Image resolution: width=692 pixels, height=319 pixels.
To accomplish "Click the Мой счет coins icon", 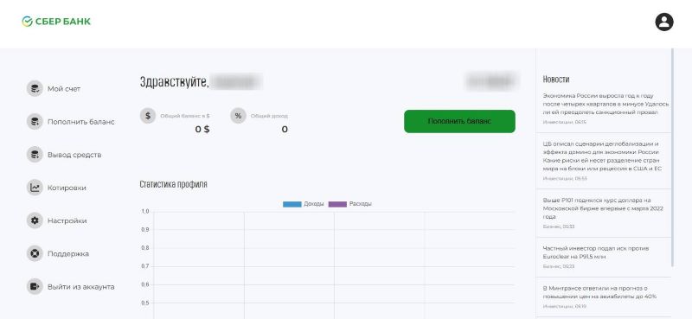I will 35,88.
